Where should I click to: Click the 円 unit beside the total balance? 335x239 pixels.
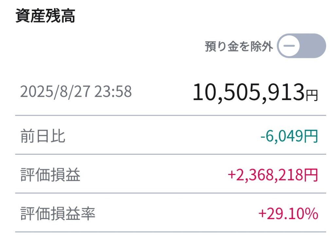[x=311, y=95]
